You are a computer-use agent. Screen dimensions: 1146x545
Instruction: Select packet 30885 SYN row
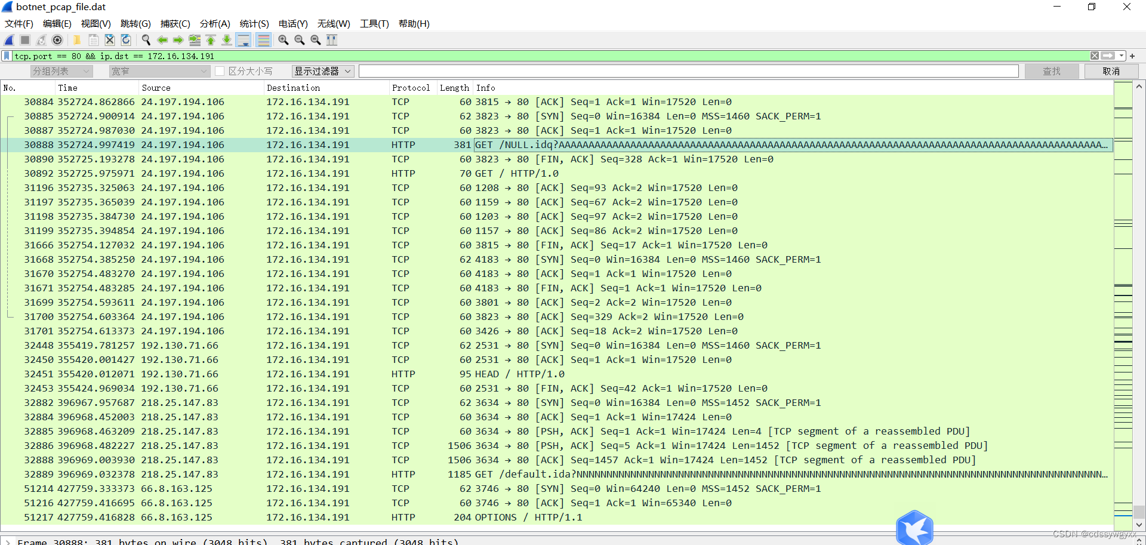556,116
